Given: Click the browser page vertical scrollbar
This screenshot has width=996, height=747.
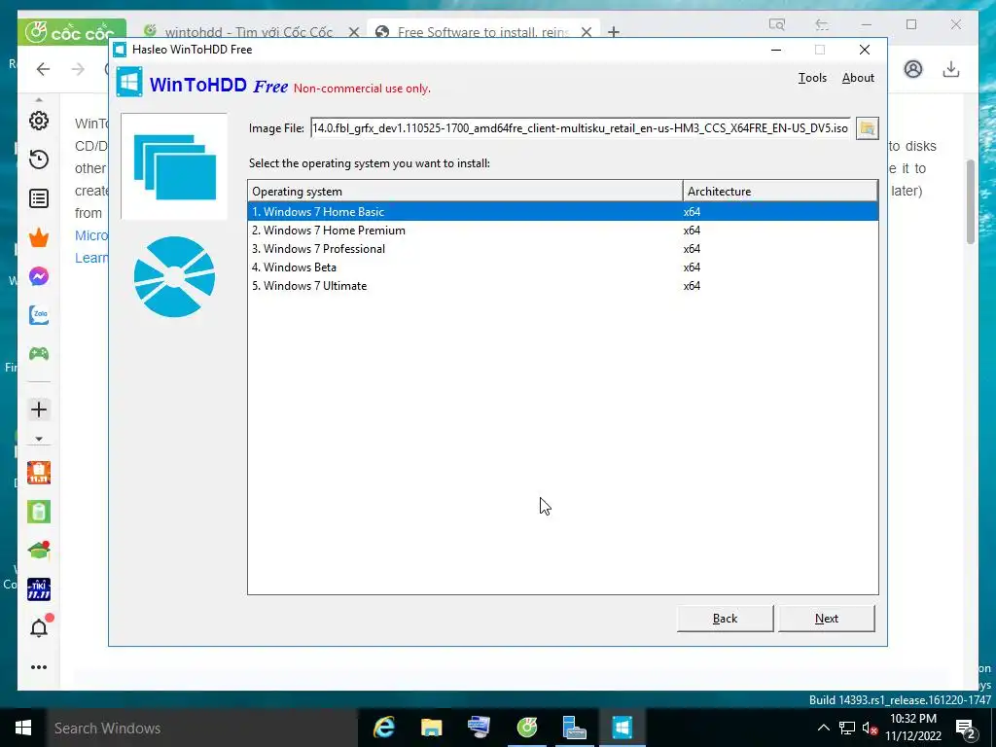Looking at the screenshot, I should [x=970, y=202].
